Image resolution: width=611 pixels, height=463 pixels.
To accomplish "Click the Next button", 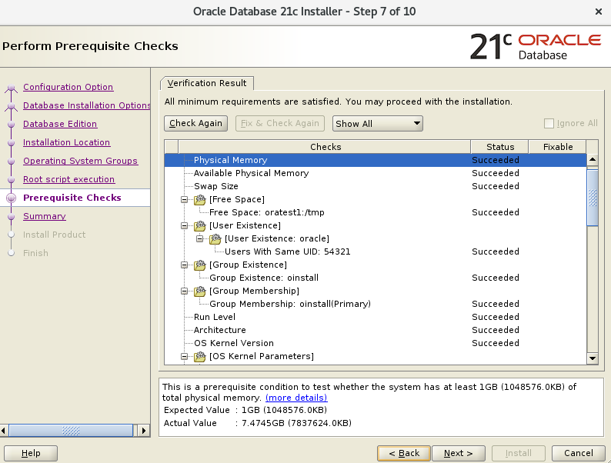I will click(459, 453).
